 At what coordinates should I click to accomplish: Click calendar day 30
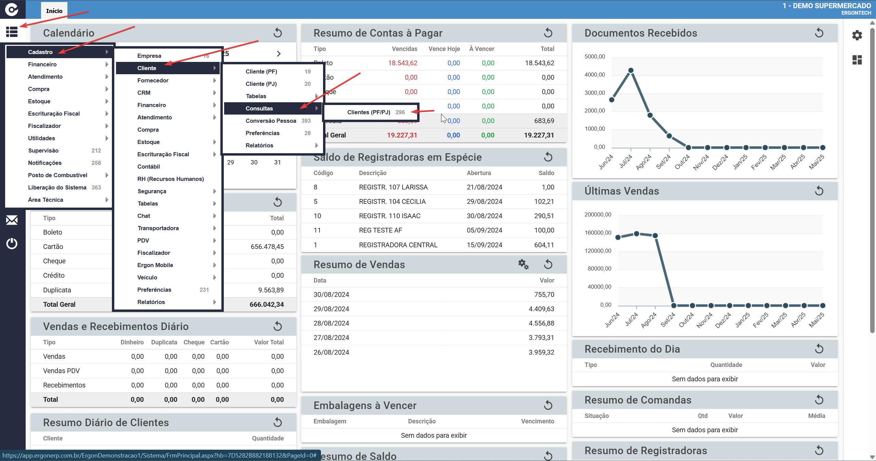254,162
